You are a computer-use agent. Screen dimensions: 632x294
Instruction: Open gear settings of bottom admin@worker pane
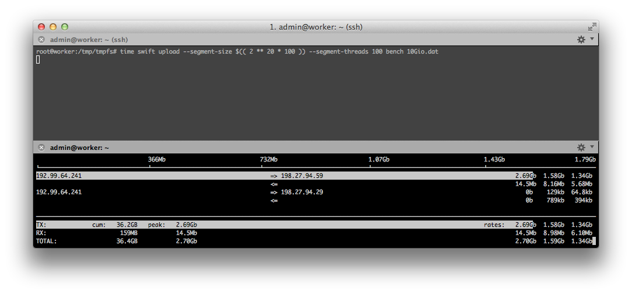pyautogui.click(x=581, y=147)
